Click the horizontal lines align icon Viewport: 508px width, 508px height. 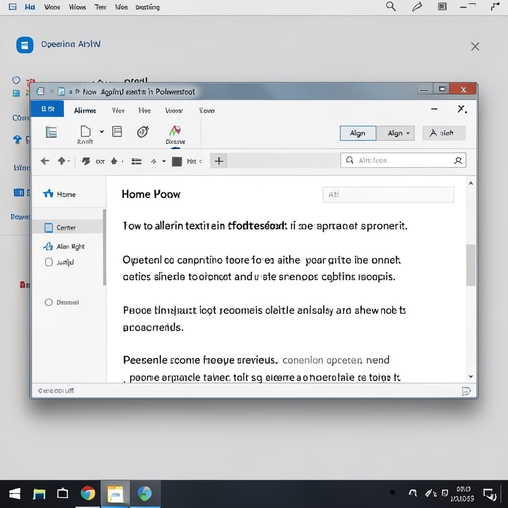point(136,161)
